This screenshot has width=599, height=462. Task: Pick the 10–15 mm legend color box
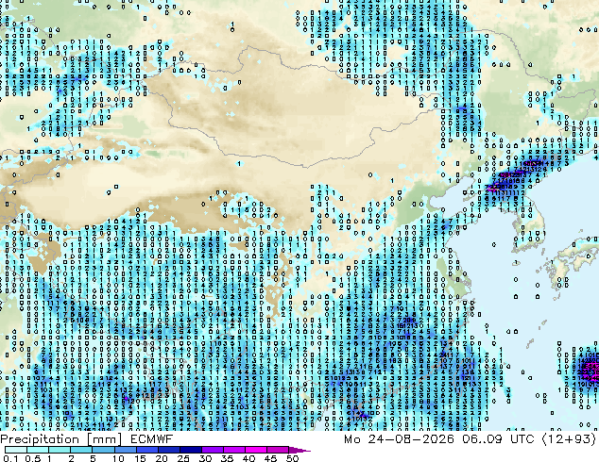pyautogui.click(x=125, y=450)
